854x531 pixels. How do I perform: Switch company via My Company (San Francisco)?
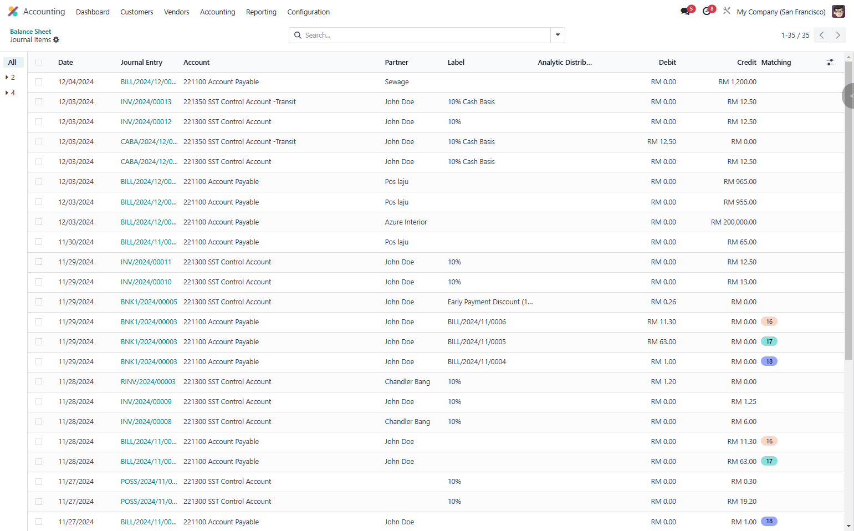pyautogui.click(x=781, y=12)
